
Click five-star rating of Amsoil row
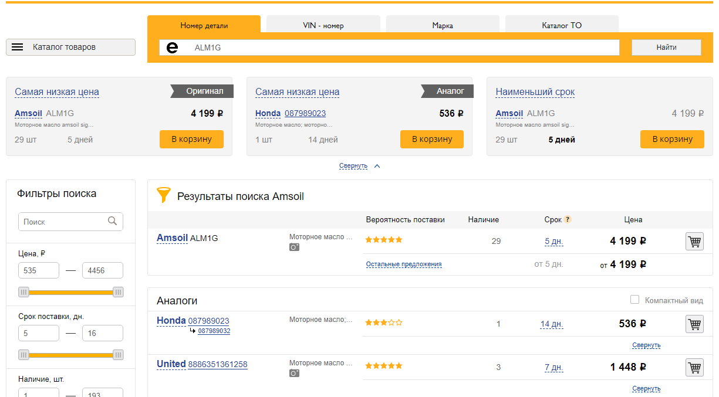tap(384, 240)
